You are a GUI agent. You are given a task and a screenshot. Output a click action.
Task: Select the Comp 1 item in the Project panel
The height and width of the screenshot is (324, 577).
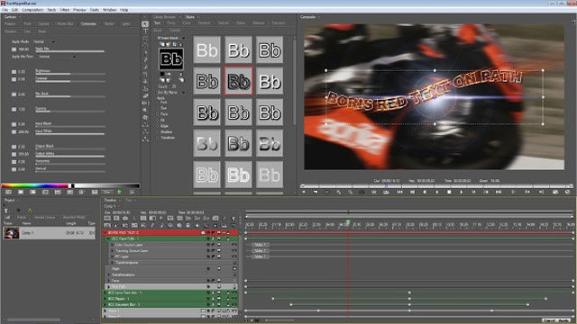[49, 233]
